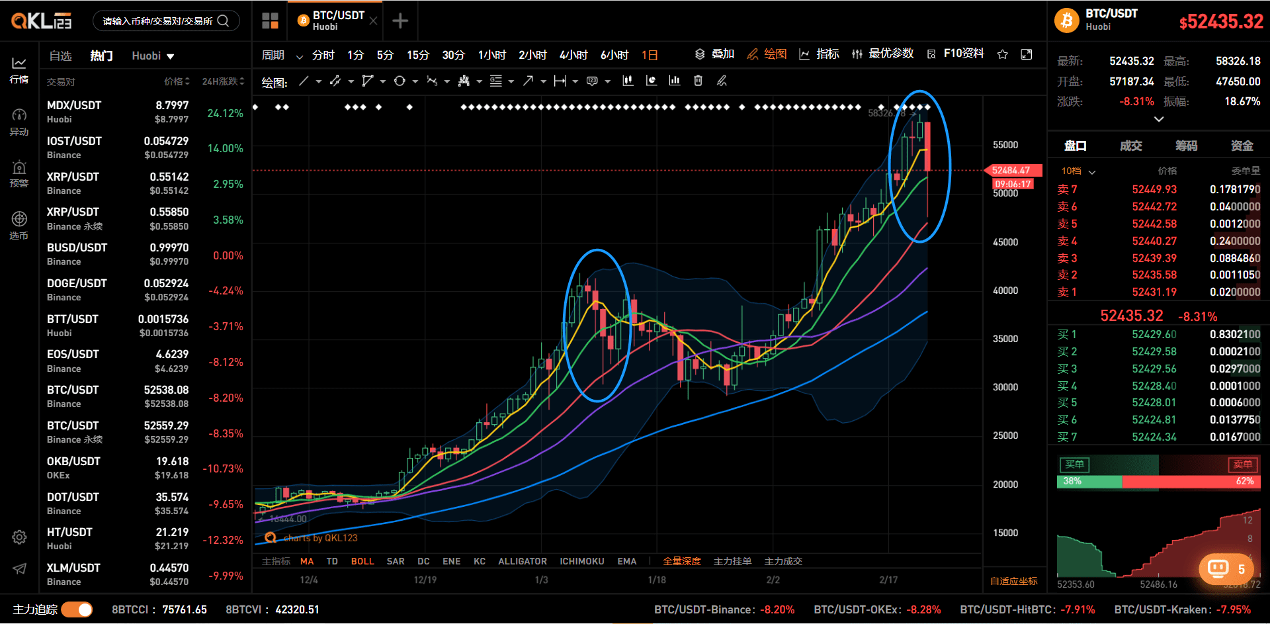Screen dimensions: 1270x624
Task: Open the arrow tool dropdown arrow
Action: 544,81
